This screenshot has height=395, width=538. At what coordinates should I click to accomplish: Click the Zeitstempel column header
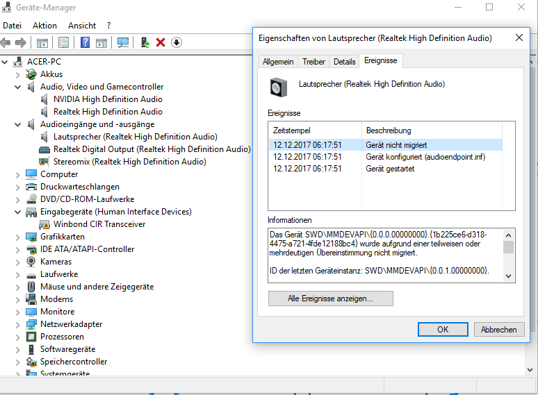[315, 131]
